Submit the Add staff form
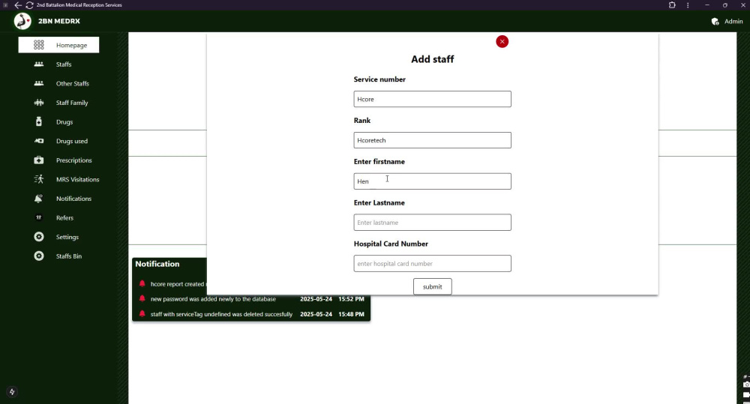The width and height of the screenshot is (750, 404). (433, 286)
